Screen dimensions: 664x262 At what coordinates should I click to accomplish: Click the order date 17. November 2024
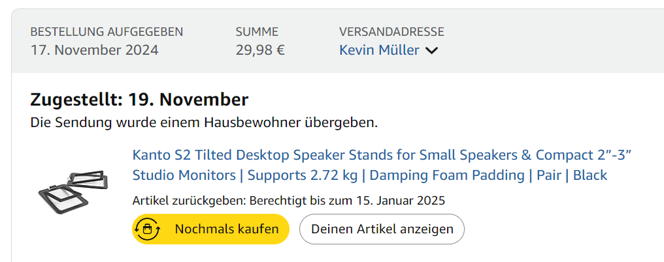[94, 50]
